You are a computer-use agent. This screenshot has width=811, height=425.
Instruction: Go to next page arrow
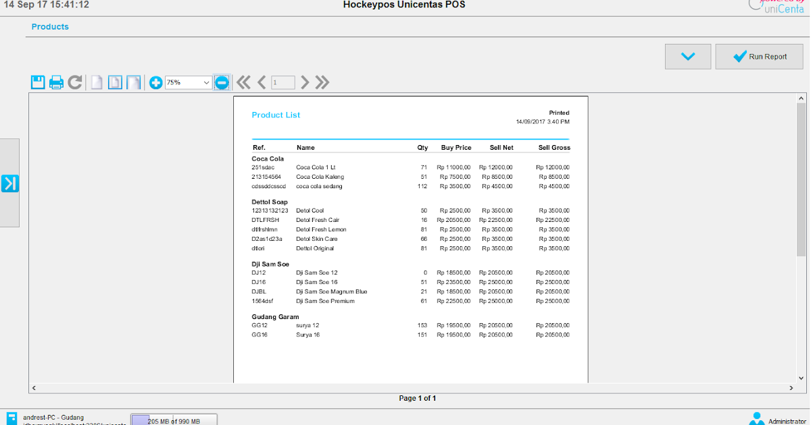(x=305, y=82)
